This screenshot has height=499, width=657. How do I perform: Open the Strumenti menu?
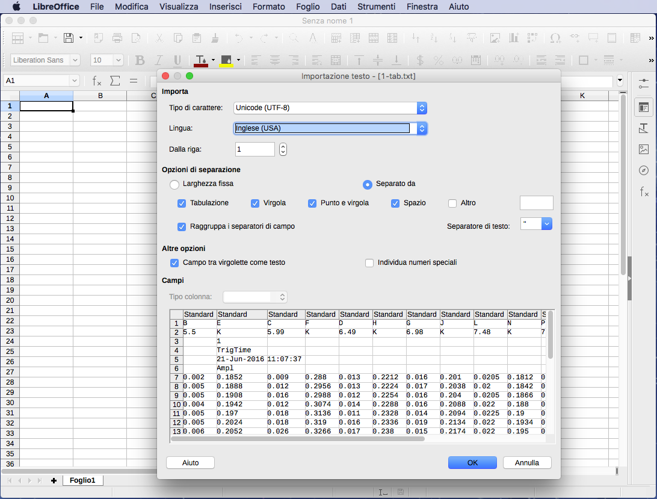click(x=376, y=7)
